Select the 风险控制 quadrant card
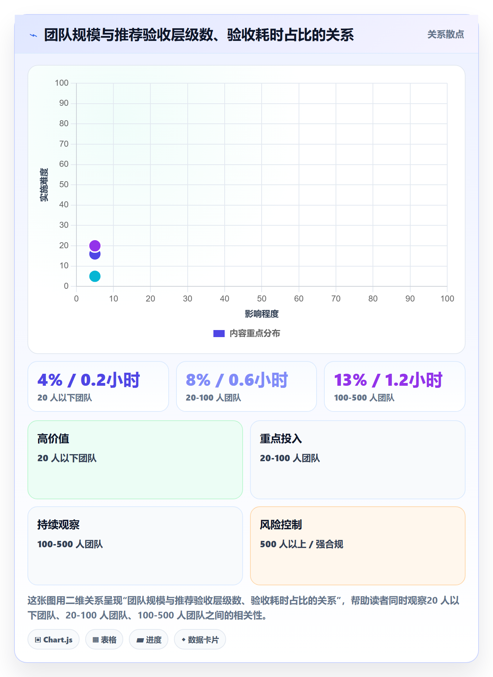493x677 pixels. [x=358, y=546]
